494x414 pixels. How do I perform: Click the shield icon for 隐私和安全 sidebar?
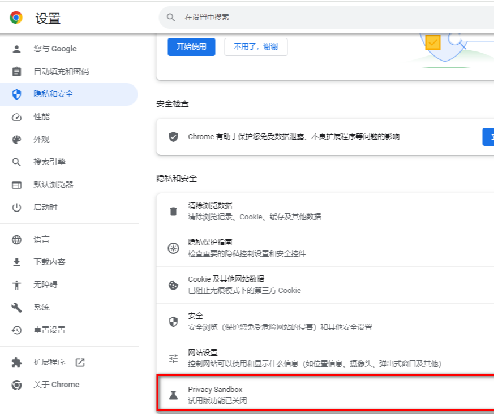[x=17, y=94]
